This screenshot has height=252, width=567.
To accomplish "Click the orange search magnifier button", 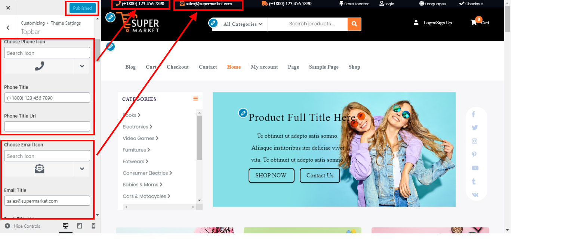I will [x=354, y=24].
